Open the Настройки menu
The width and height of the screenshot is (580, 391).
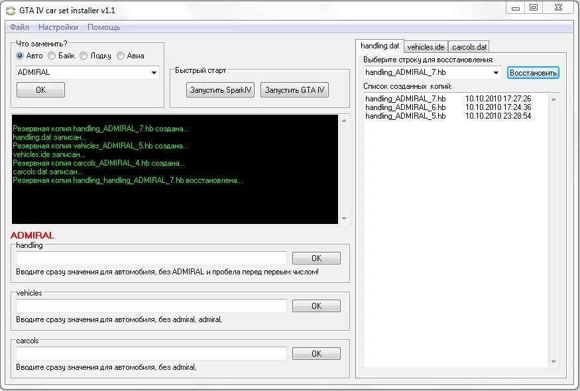(x=58, y=27)
